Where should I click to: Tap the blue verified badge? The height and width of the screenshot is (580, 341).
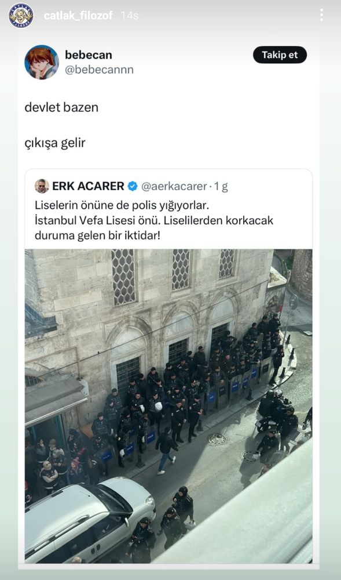tap(133, 186)
